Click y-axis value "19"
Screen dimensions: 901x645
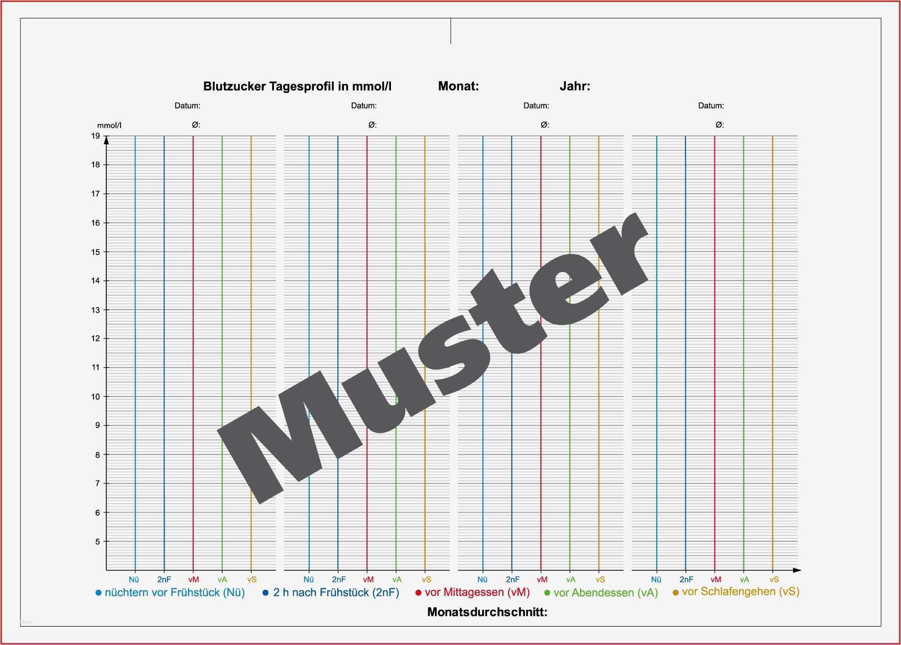(x=96, y=136)
